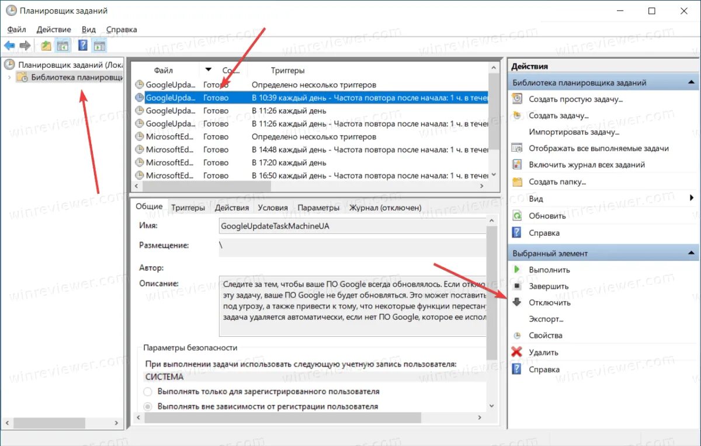Select Выполнять вне зависимости от регистрации radio

148,406
